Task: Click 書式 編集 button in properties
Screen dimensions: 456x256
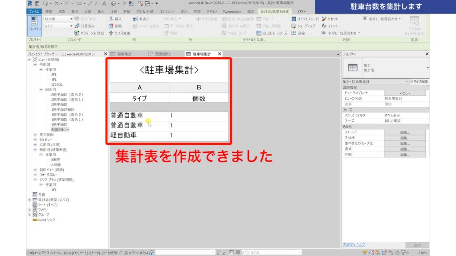Action: [x=405, y=149]
